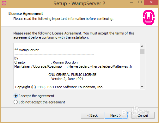This screenshot has width=159, height=123.
Task: Click the license scrollbar up arrow
Action: 142,46
